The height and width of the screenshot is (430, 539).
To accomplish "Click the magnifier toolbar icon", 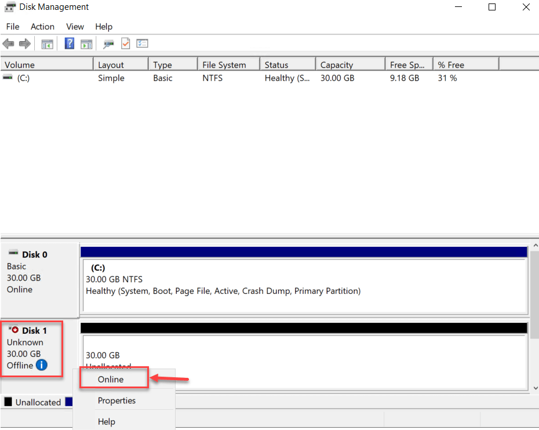I will pyautogui.click(x=108, y=43).
